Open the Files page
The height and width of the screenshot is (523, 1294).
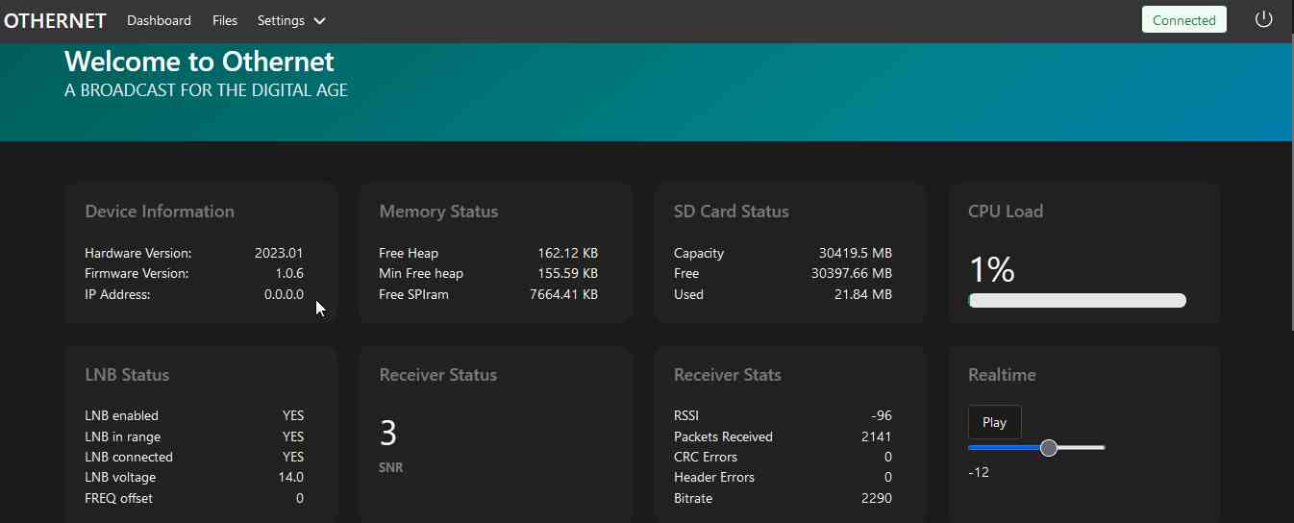[x=225, y=20]
